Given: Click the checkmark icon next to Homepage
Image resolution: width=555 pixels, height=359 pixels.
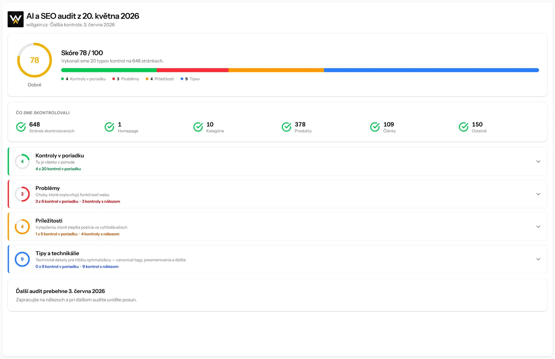Looking at the screenshot, I should (109, 127).
